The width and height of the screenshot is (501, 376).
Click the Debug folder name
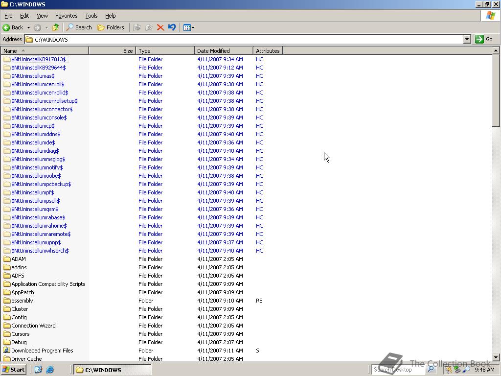click(19, 342)
